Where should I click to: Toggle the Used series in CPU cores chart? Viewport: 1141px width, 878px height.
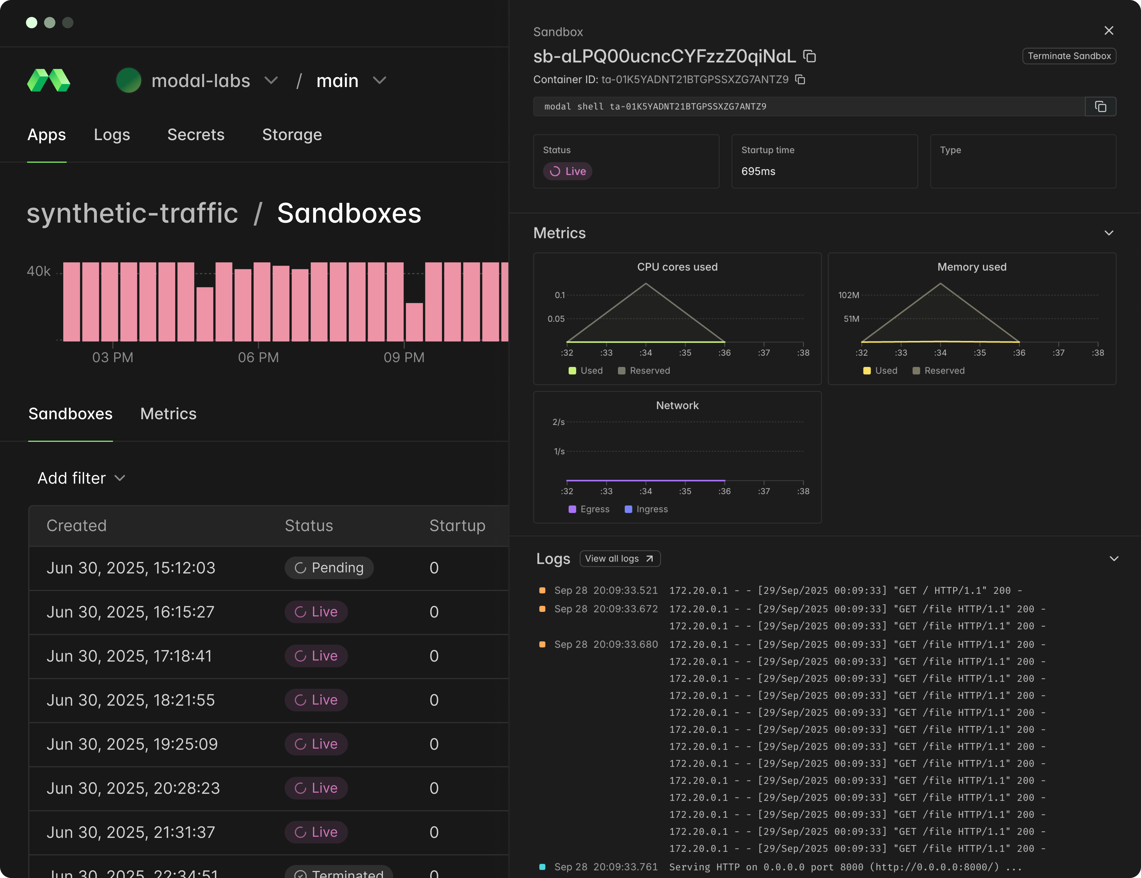(x=586, y=371)
